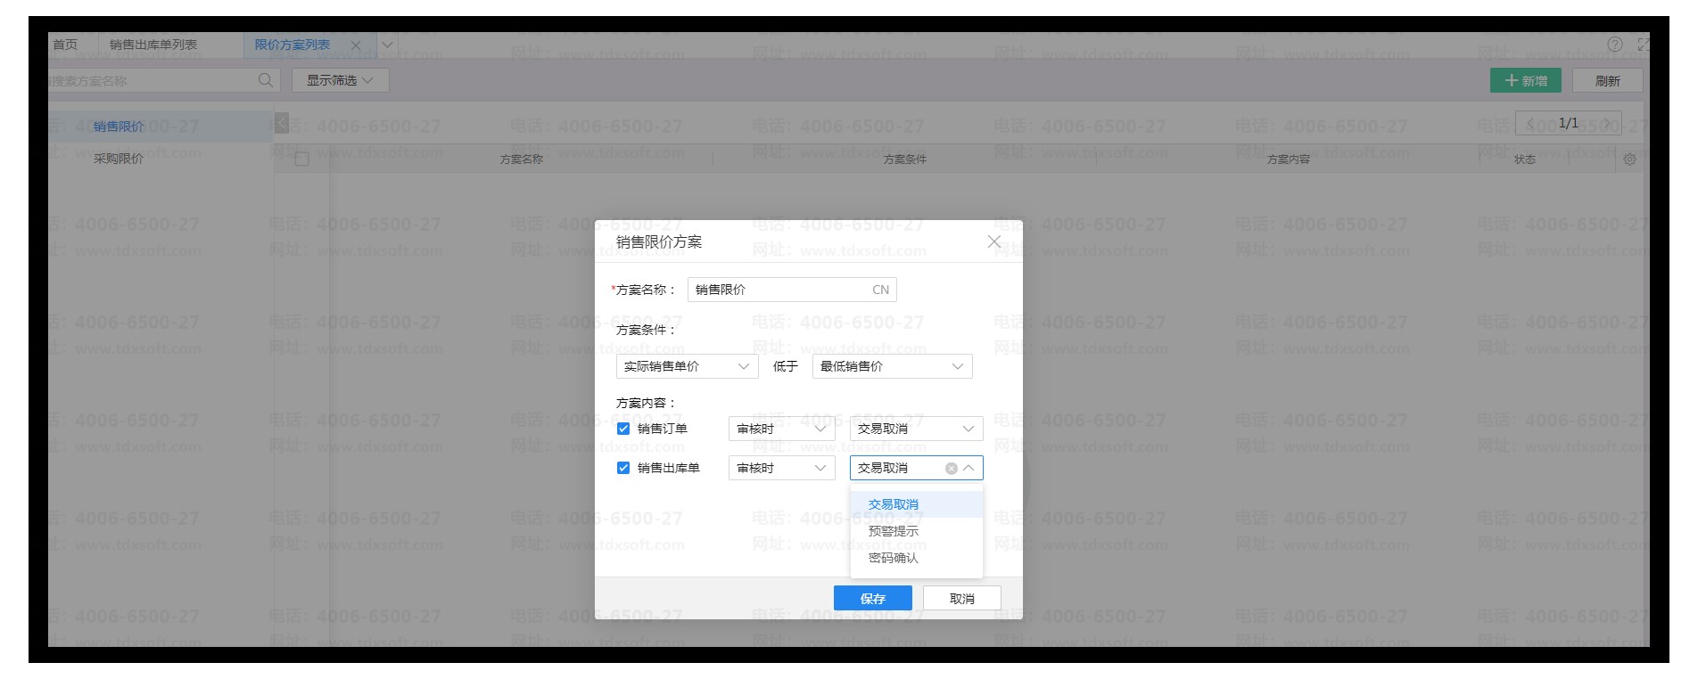Image resolution: width=1698 pixels, height=679 pixels.
Task: Expand the 审核时 dropdown for 销售订单
Action: click(x=781, y=429)
